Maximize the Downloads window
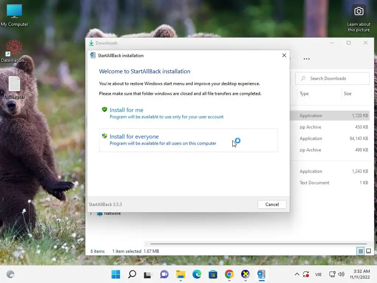Image resolution: width=377 pixels, height=283 pixels. pos(349,43)
